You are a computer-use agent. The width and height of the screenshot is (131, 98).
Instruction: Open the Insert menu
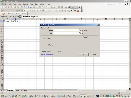(19, 4)
